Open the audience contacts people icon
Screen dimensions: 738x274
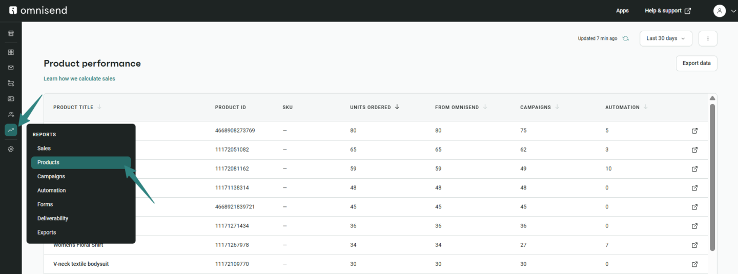(11, 114)
